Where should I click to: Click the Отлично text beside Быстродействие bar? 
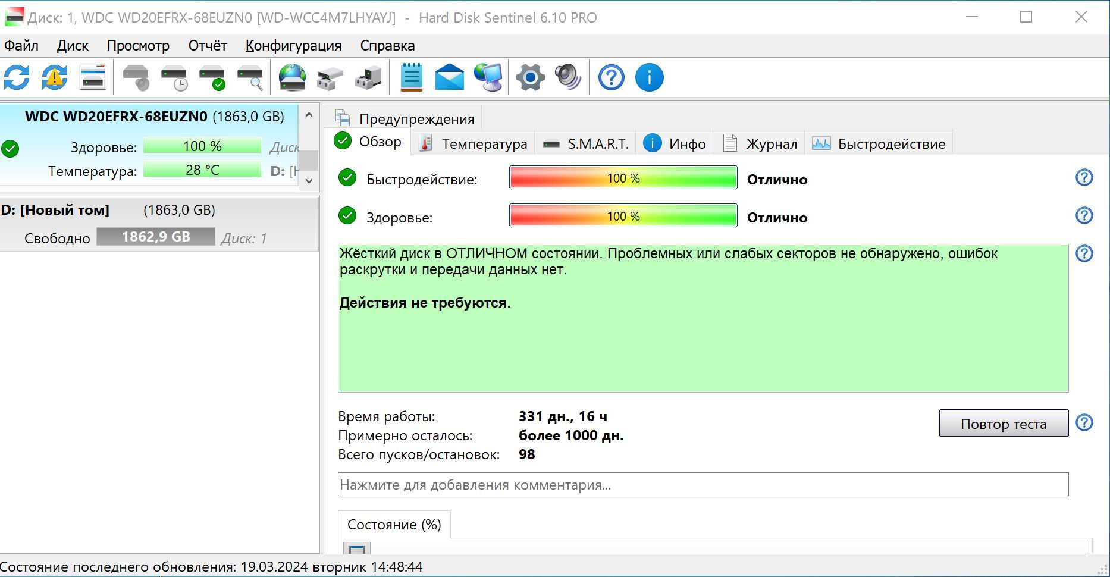[x=777, y=180]
